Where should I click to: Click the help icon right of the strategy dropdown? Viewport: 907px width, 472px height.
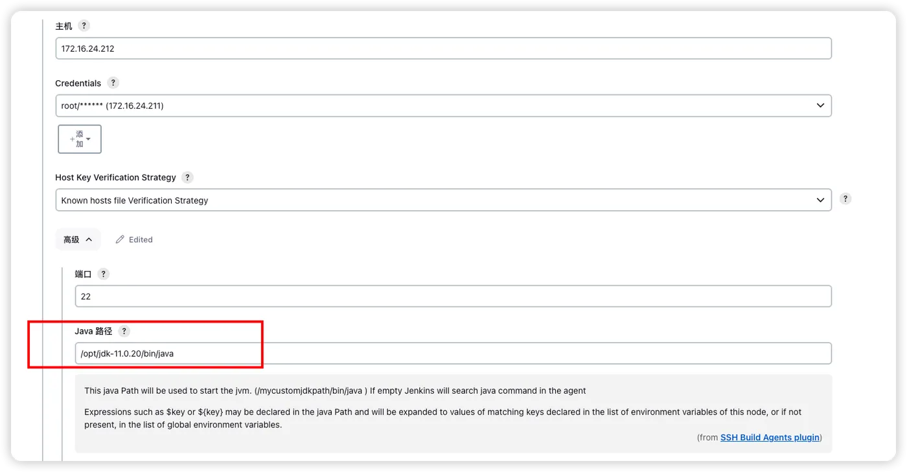click(845, 199)
